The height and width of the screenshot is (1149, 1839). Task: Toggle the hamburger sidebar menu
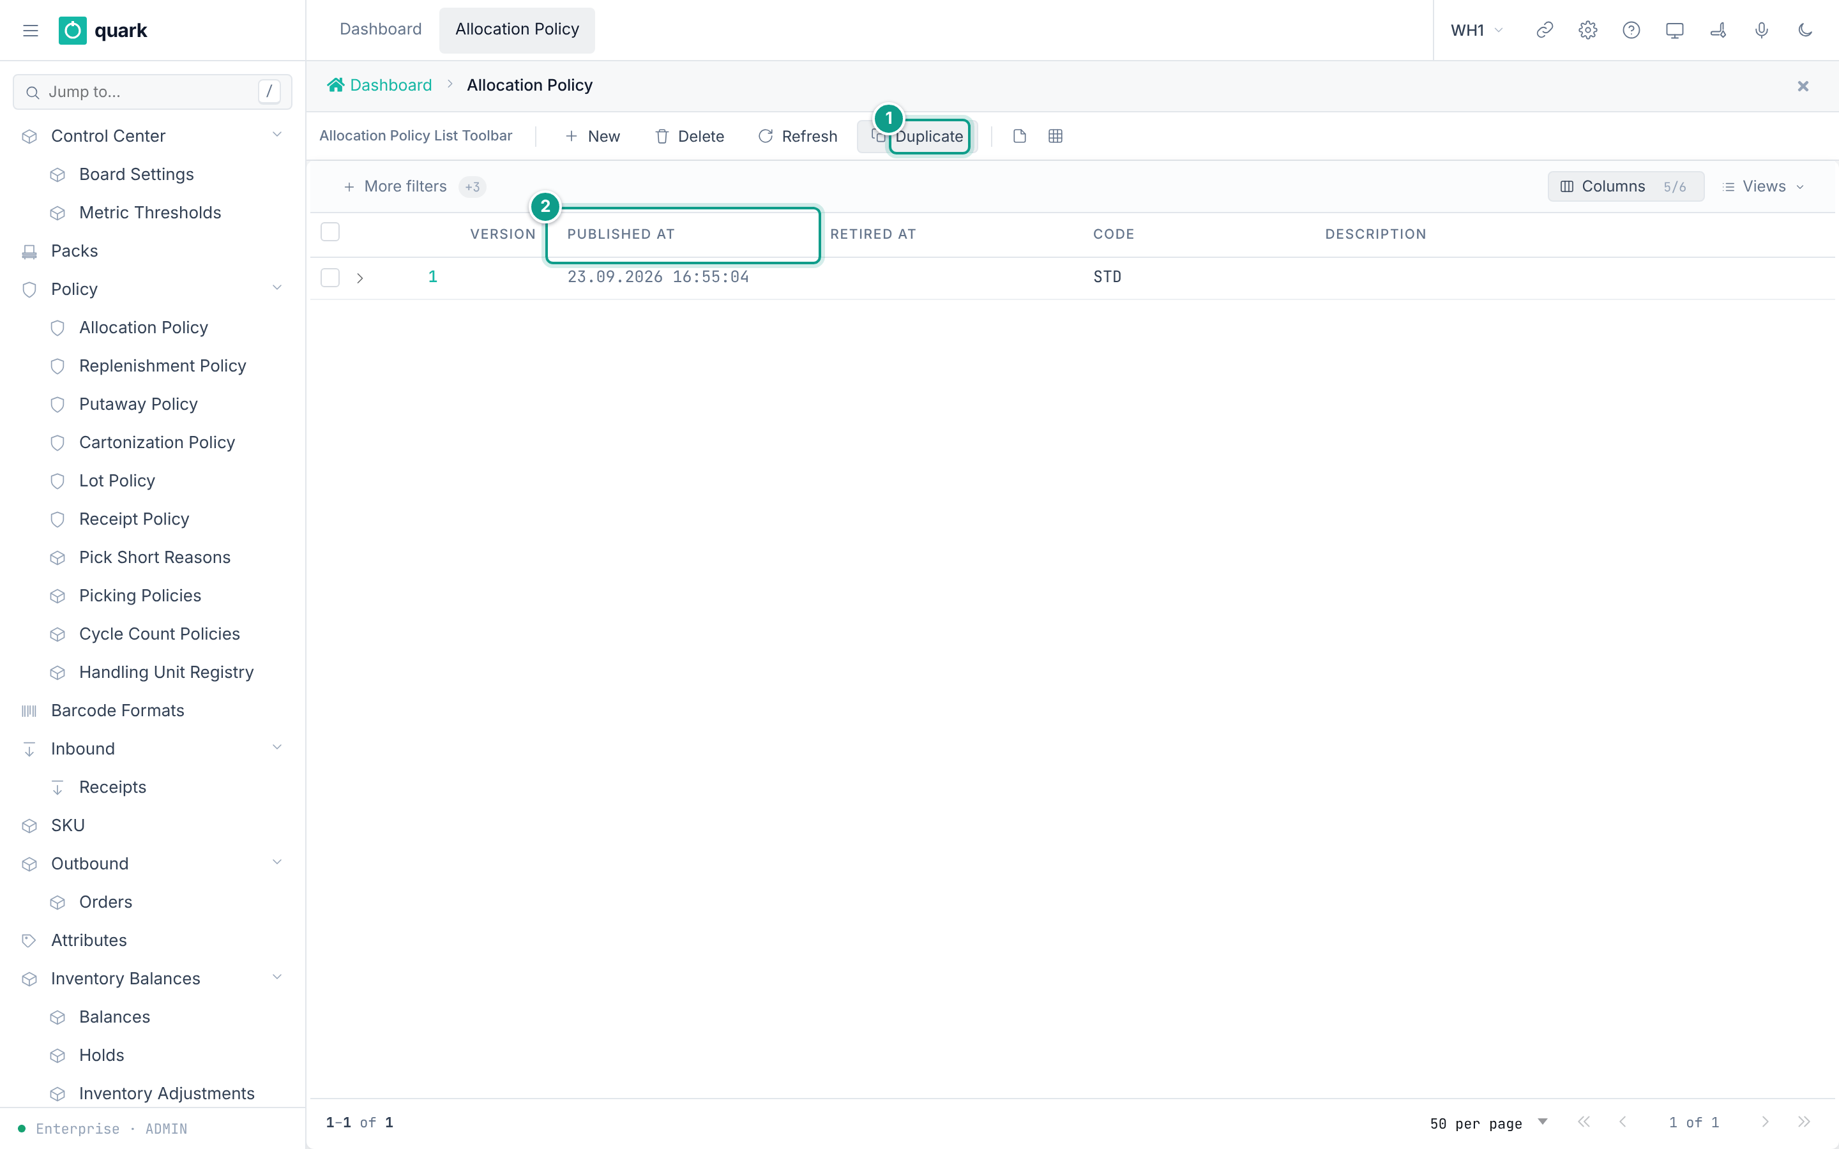[x=31, y=31]
